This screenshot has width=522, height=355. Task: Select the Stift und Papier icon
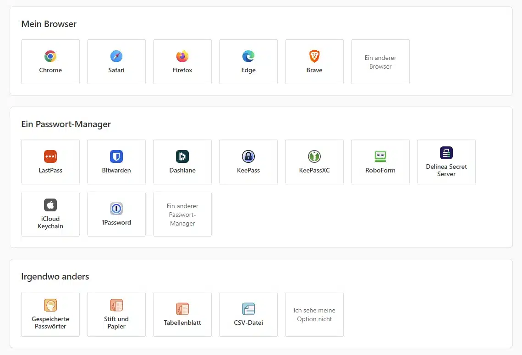116,305
